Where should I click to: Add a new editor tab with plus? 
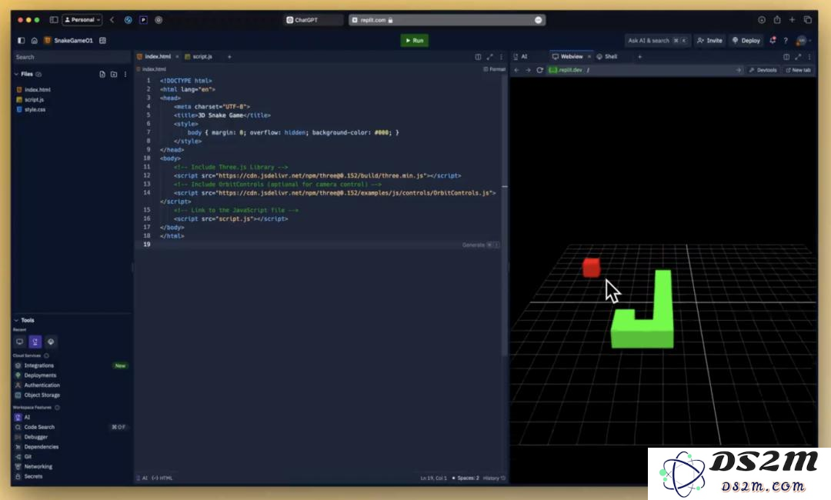click(229, 57)
